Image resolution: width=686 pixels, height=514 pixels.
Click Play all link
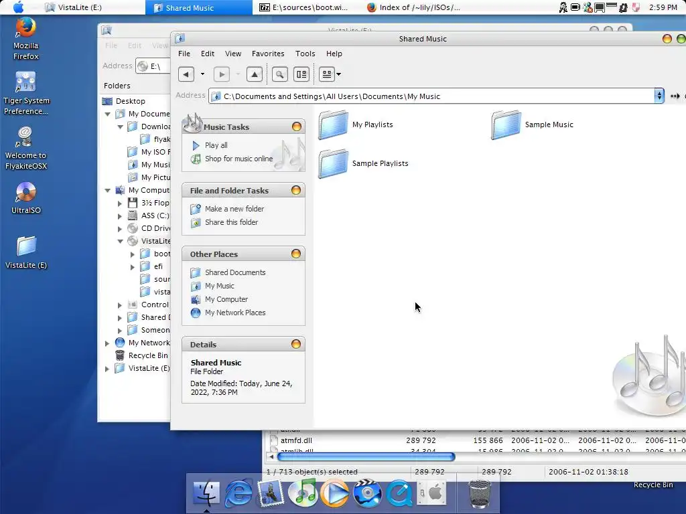[x=216, y=145]
